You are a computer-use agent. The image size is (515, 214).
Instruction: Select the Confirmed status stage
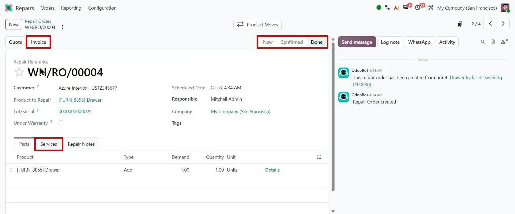pos(292,42)
